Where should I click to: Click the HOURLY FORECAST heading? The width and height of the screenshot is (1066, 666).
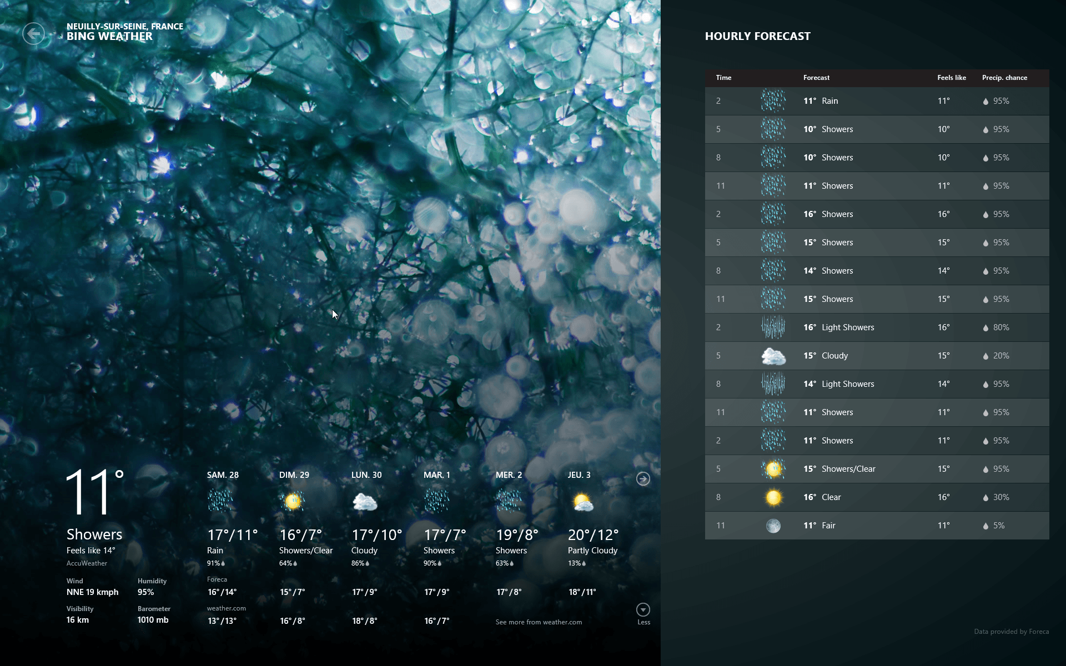757,36
